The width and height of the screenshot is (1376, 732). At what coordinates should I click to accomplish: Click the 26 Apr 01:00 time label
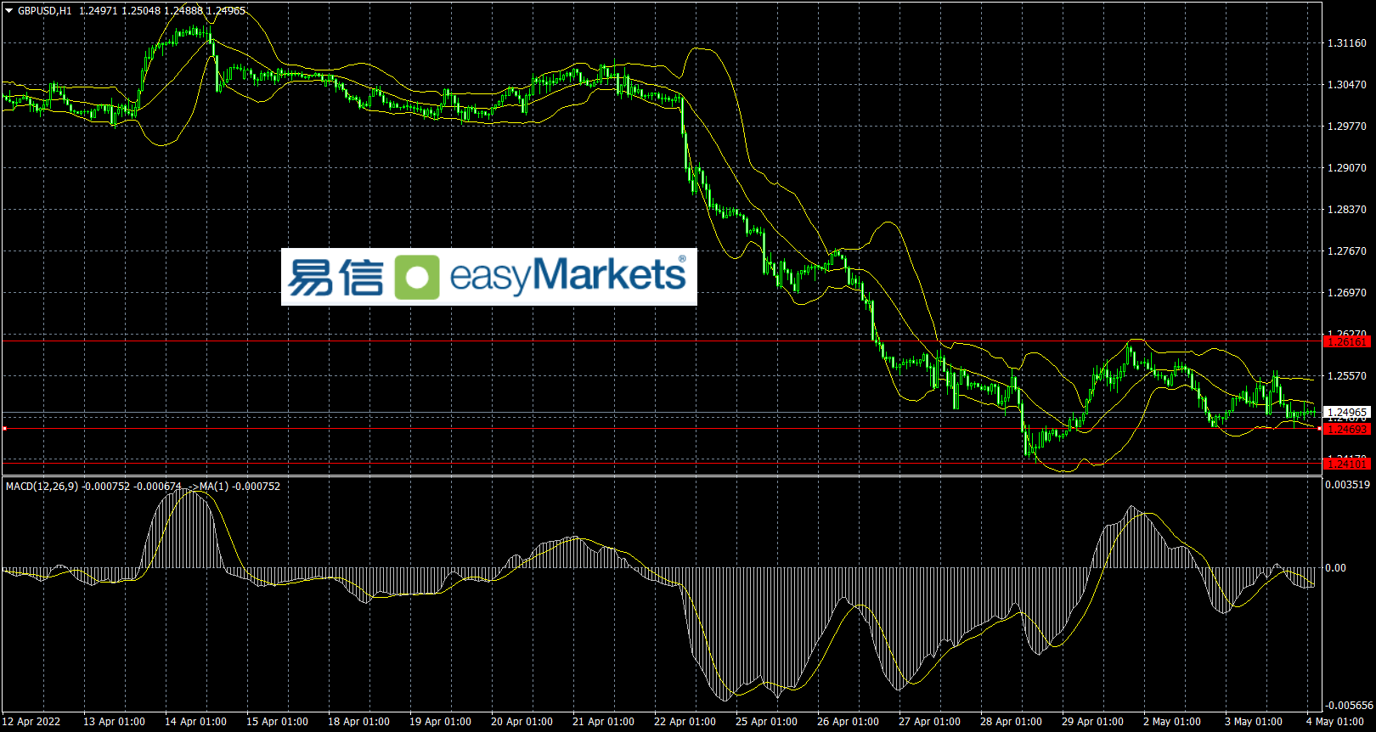click(x=849, y=722)
